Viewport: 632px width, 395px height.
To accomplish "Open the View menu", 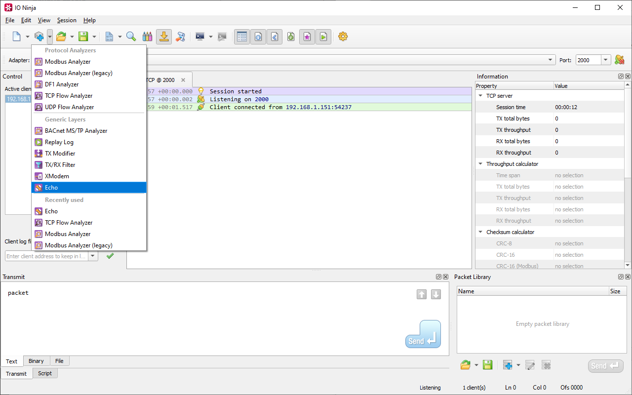I will coord(44,20).
